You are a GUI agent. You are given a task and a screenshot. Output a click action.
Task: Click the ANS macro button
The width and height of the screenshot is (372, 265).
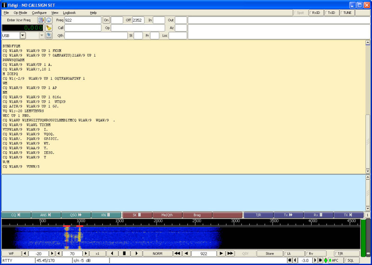pos(46,215)
